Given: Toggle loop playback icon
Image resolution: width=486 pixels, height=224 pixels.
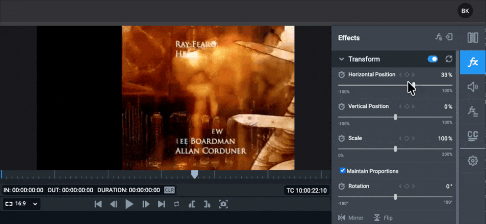Looking at the screenshot, I should pos(176,204).
